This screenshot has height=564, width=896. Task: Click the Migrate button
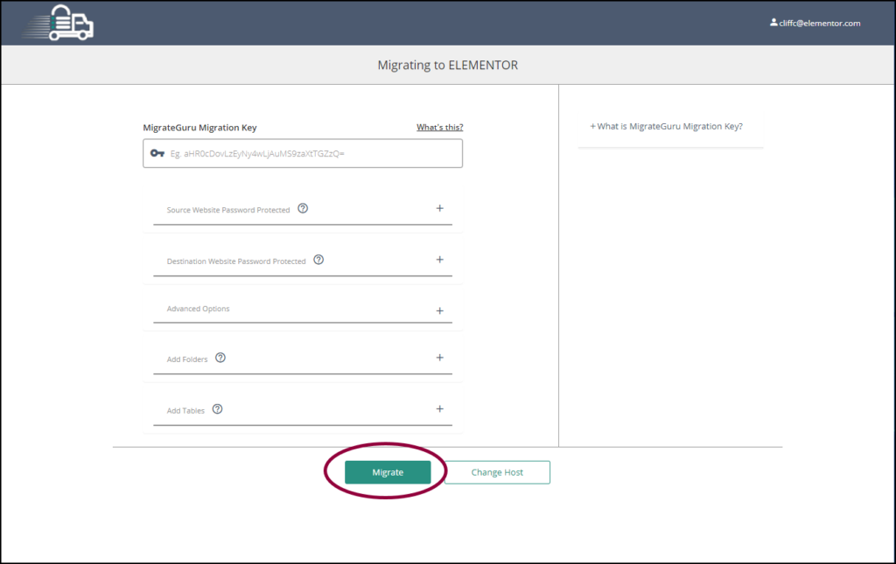pyautogui.click(x=388, y=471)
